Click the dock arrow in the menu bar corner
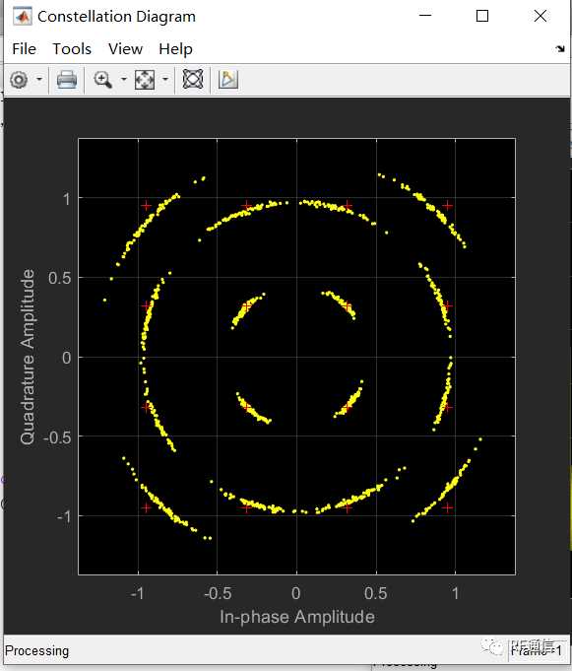 click(x=560, y=49)
